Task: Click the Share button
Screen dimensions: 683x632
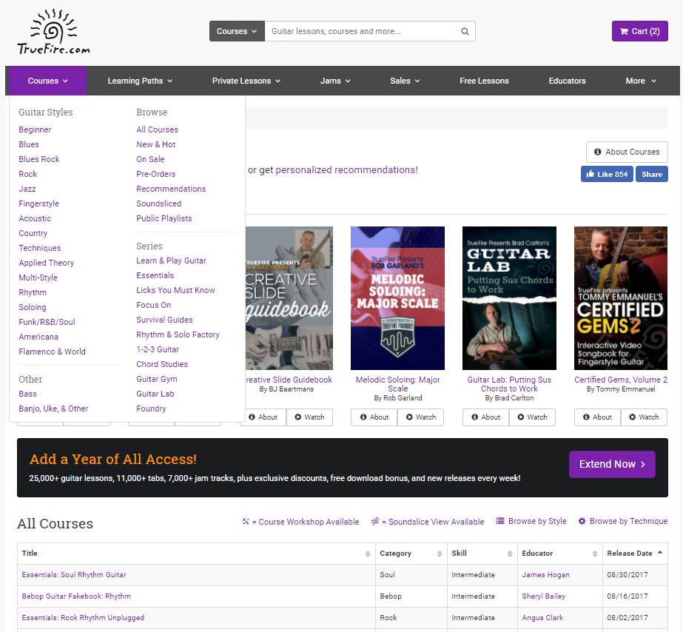Action: (652, 174)
